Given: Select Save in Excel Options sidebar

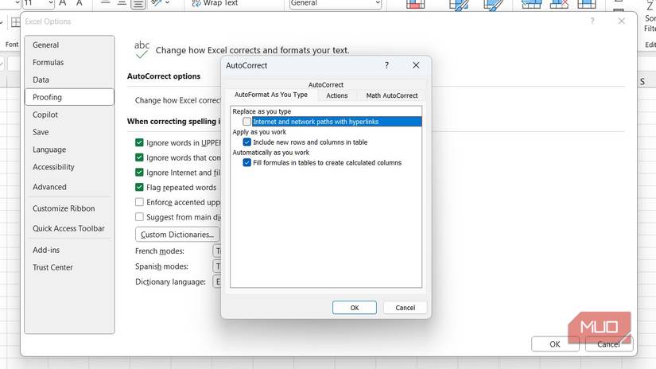Looking at the screenshot, I should coord(69,132).
